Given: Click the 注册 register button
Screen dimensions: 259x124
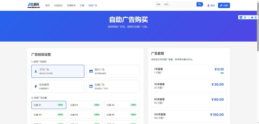Looking at the screenshot, I should (224, 6).
